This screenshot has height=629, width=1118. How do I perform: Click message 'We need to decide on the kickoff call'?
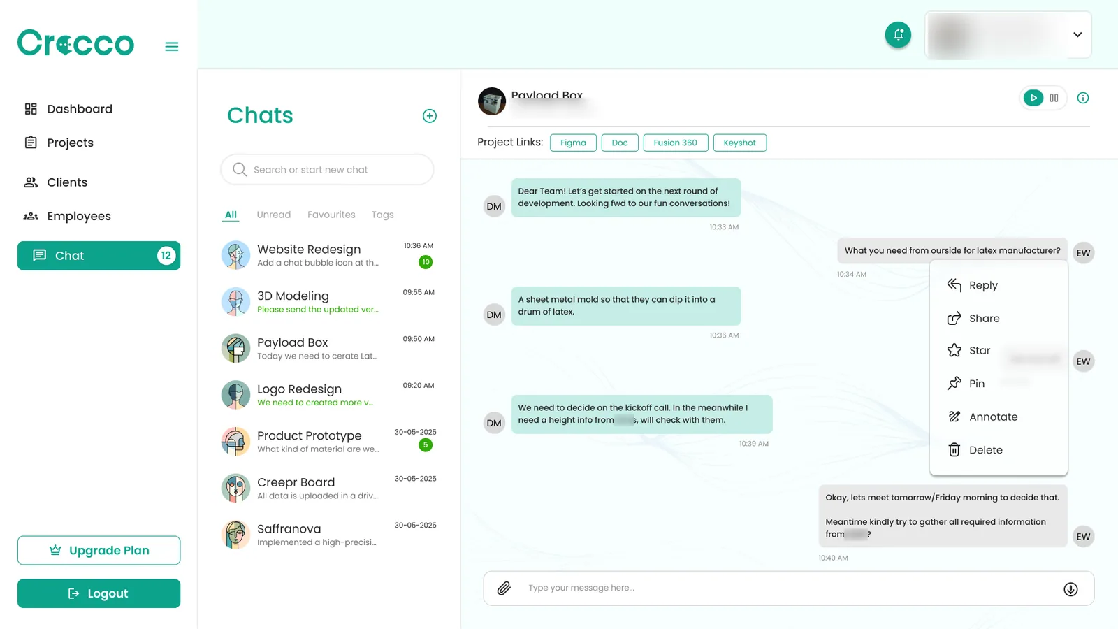click(641, 414)
